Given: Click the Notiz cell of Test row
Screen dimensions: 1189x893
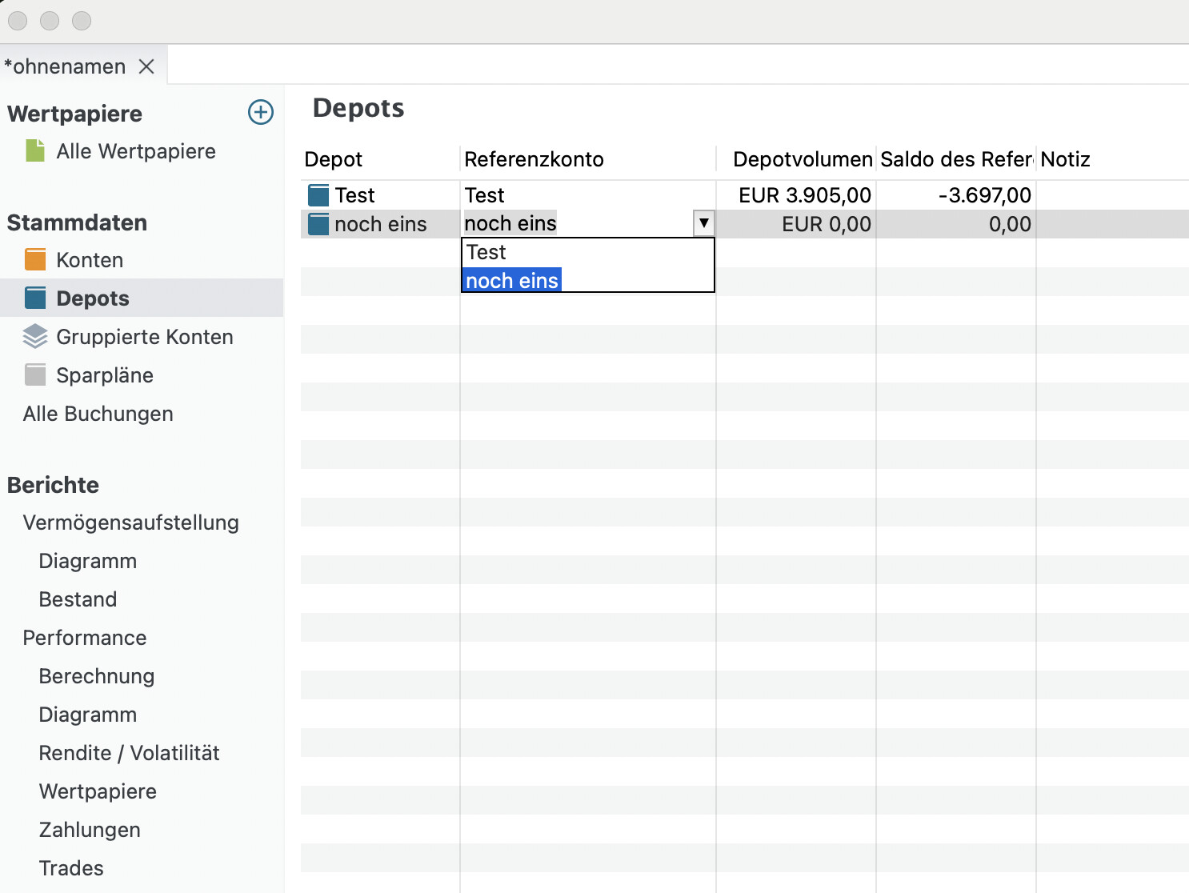Looking at the screenshot, I should (1111, 195).
